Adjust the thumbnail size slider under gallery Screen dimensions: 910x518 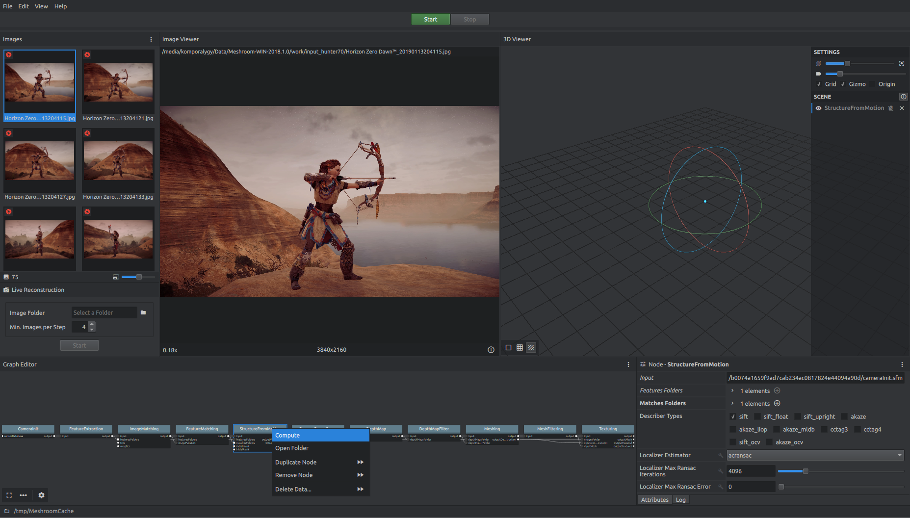pos(138,277)
